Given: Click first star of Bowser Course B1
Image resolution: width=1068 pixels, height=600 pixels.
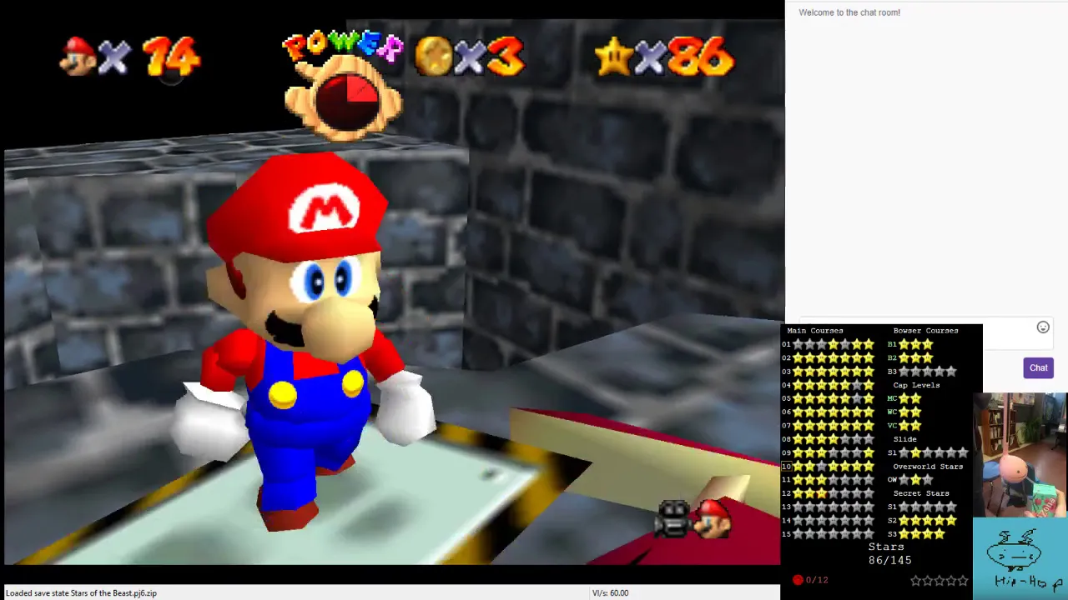Looking at the screenshot, I should 904,344.
